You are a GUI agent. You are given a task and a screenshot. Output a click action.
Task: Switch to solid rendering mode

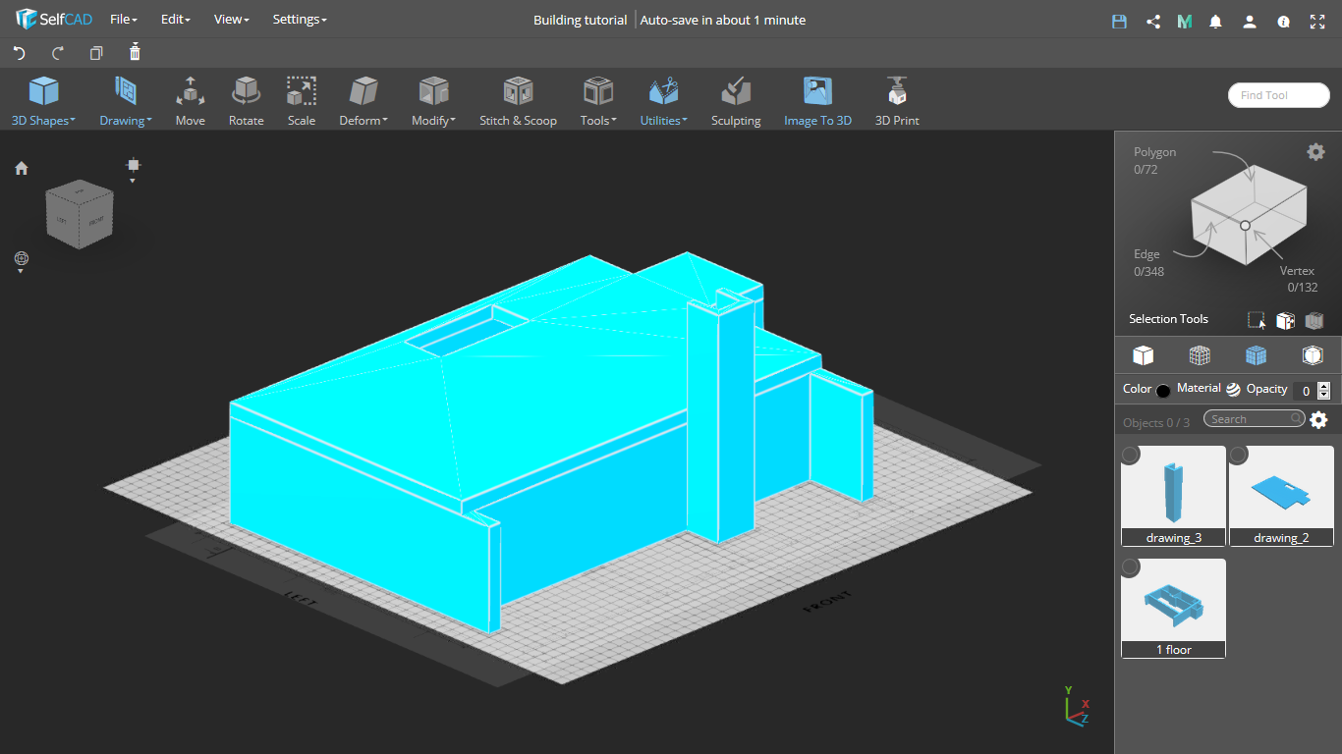click(x=1143, y=355)
